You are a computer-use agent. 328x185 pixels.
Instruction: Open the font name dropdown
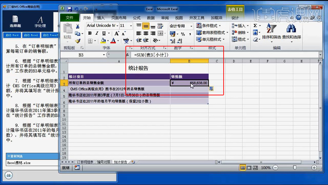[x=117, y=26]
